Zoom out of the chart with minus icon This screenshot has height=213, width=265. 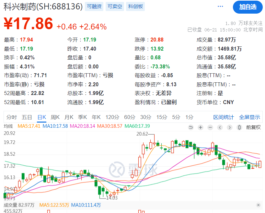point(210,127)
